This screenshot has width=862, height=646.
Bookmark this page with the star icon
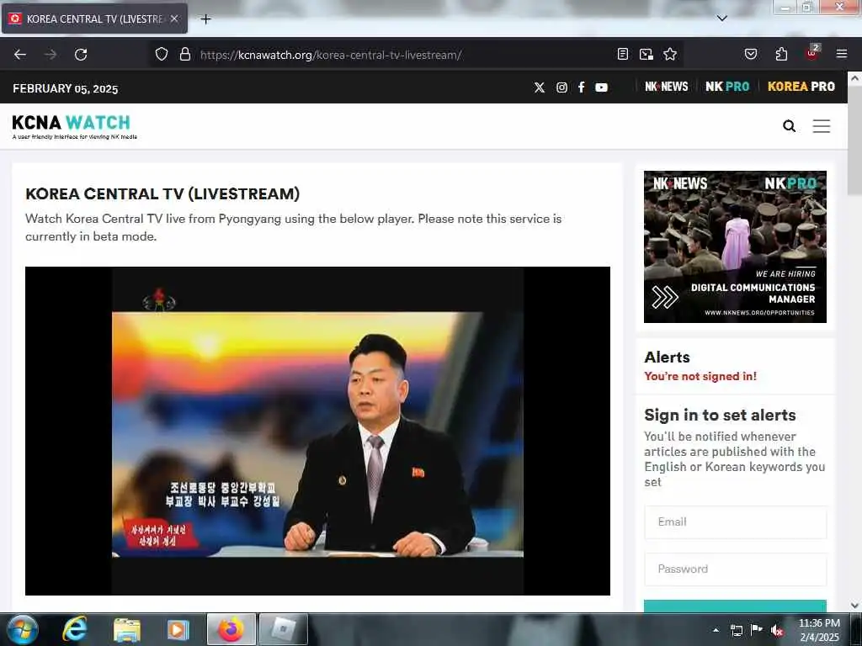(x=670, y=55)
